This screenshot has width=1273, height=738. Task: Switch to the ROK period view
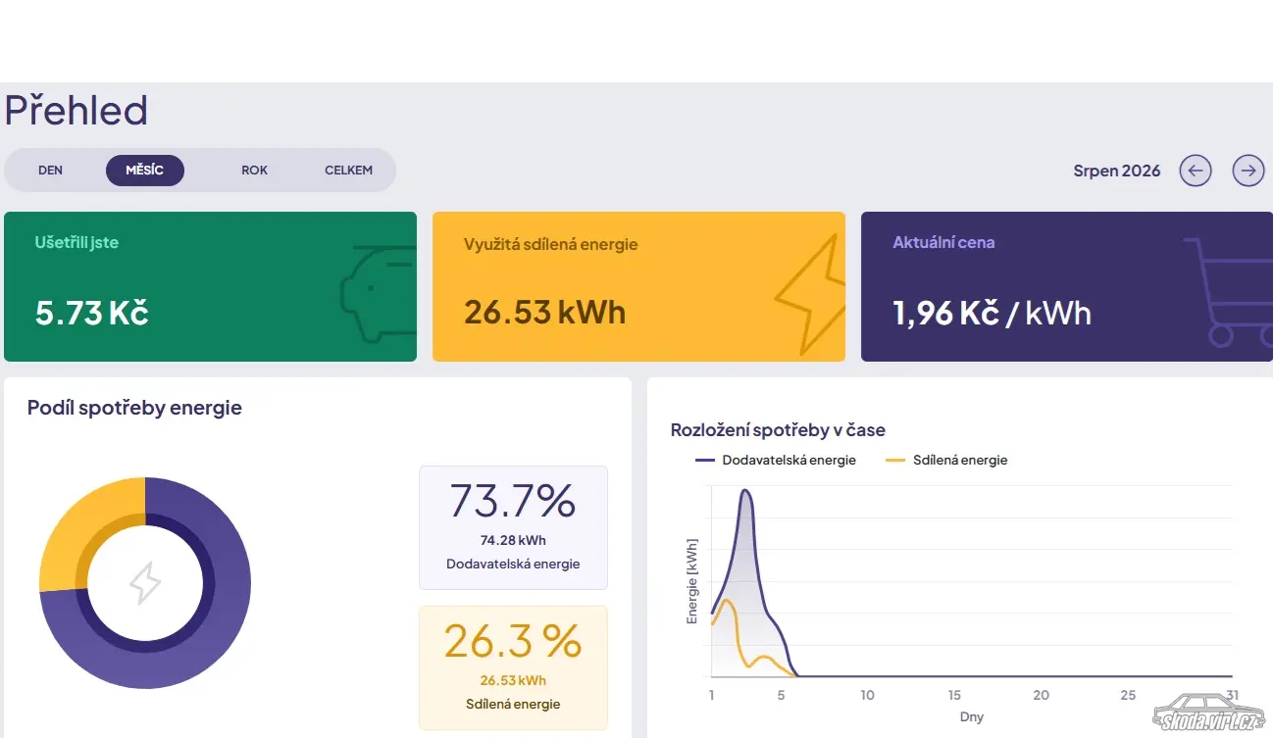[255, 171]
